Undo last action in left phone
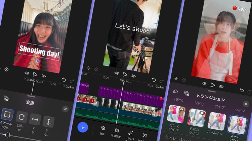Viewport: 252px width, 141px height. point(64,80)
